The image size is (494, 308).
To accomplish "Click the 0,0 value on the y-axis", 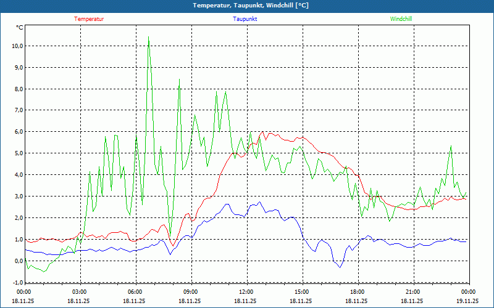I will (19, 261).
